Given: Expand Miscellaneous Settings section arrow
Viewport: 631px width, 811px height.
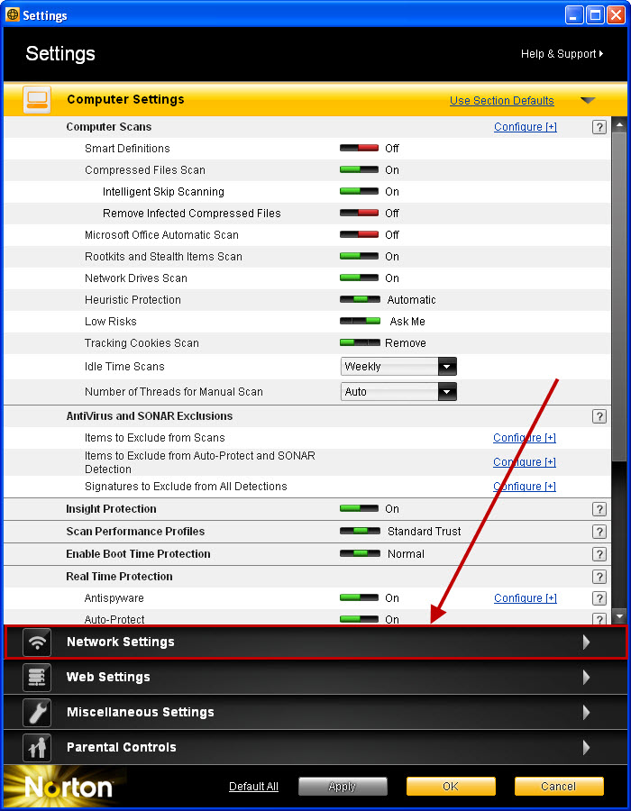Looking at the screenshot, I should click(586, 712).
